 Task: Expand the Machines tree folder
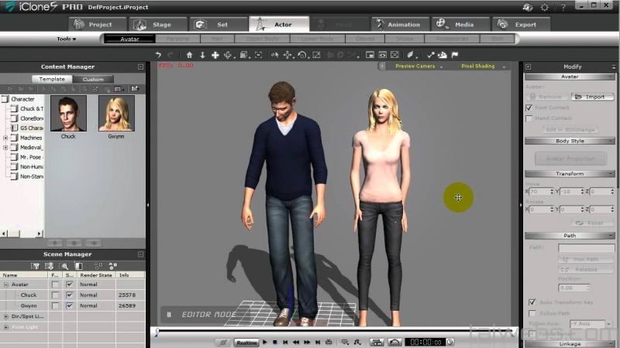[5, 137]
